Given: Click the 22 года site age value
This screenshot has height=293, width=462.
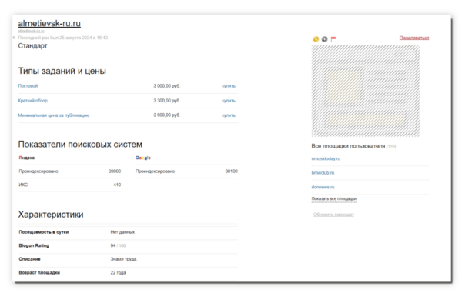Looking at the screenshot, I should pos(118,273).
